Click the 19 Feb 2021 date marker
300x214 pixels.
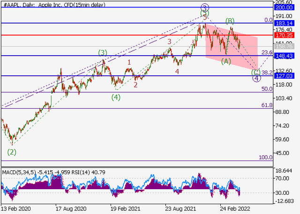point(123,209)
